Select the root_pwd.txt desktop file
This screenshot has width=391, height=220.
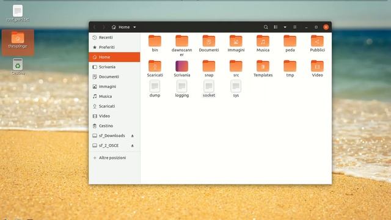18,13
